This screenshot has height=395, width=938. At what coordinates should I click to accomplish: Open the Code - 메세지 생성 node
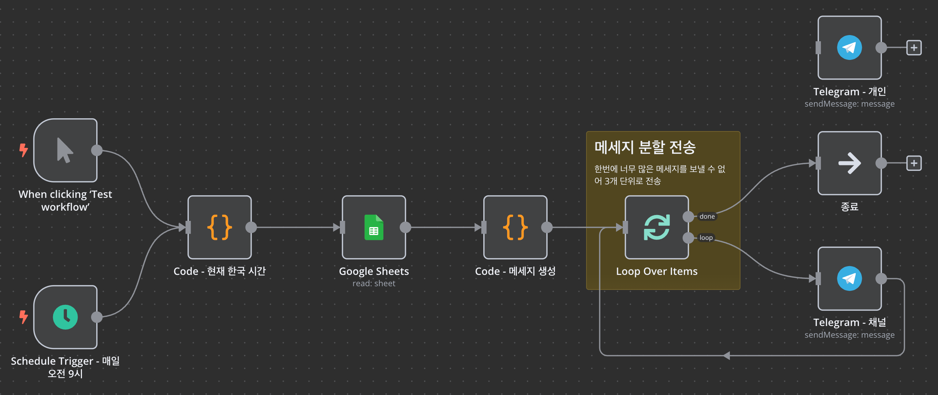coord(515,227)
